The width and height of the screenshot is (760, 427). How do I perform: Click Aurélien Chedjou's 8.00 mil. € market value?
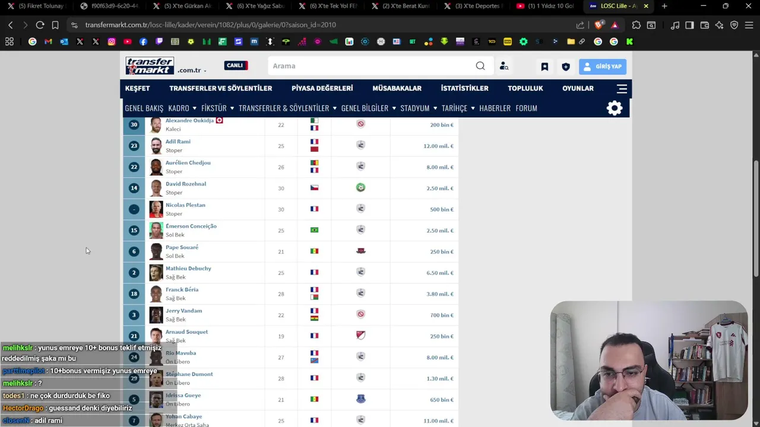[x=440, y=167]
